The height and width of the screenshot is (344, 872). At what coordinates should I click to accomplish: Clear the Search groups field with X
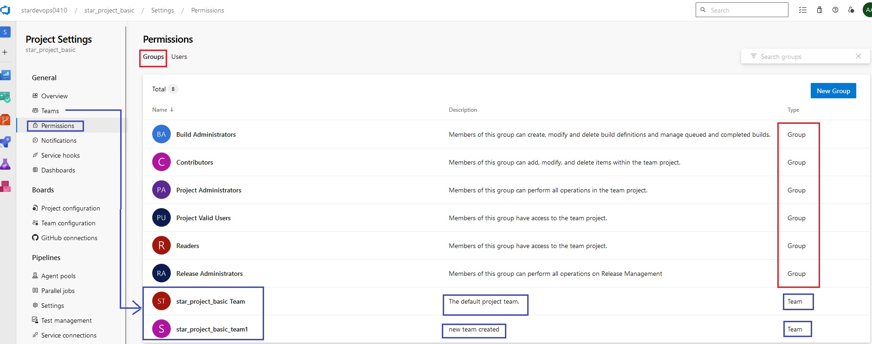pos(859,56)
